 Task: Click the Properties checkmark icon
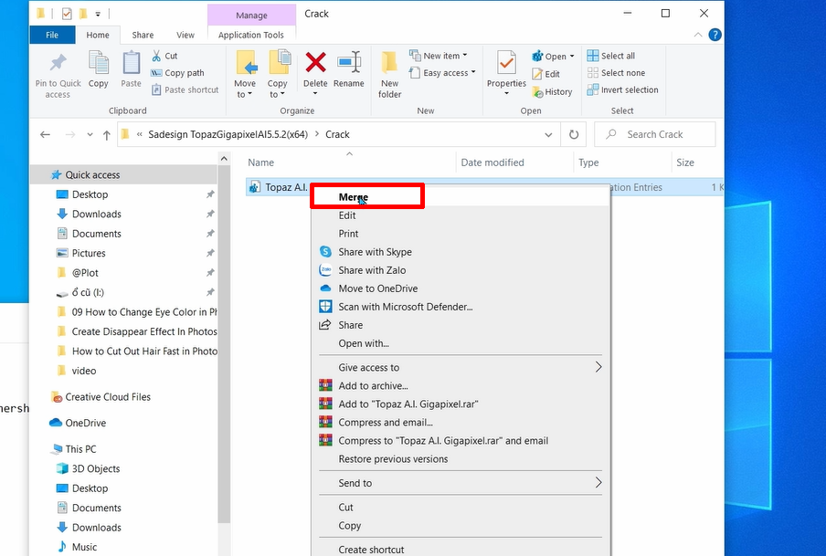tap(506, 64)
